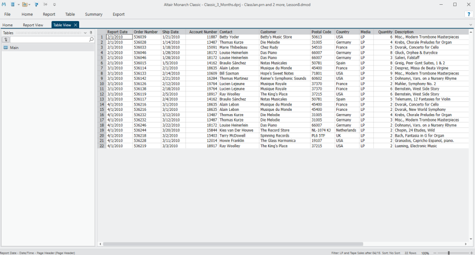The height and width of the screenshot is (255, 475).
Task: Click cell 'NL-1074 KJ' postal code
Action: (x=322, y=130)
